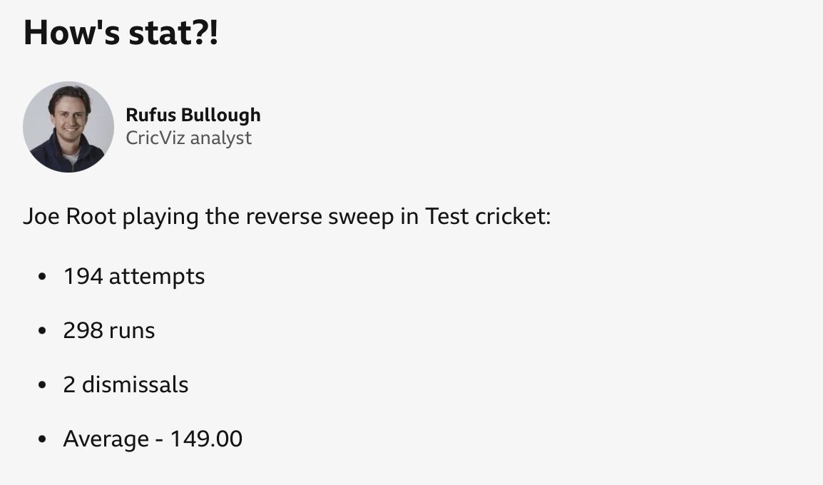Viewport: 823px width, 485px height.
Task: Click the number 298 in the runs line
Action: click(x=83, y=331)
